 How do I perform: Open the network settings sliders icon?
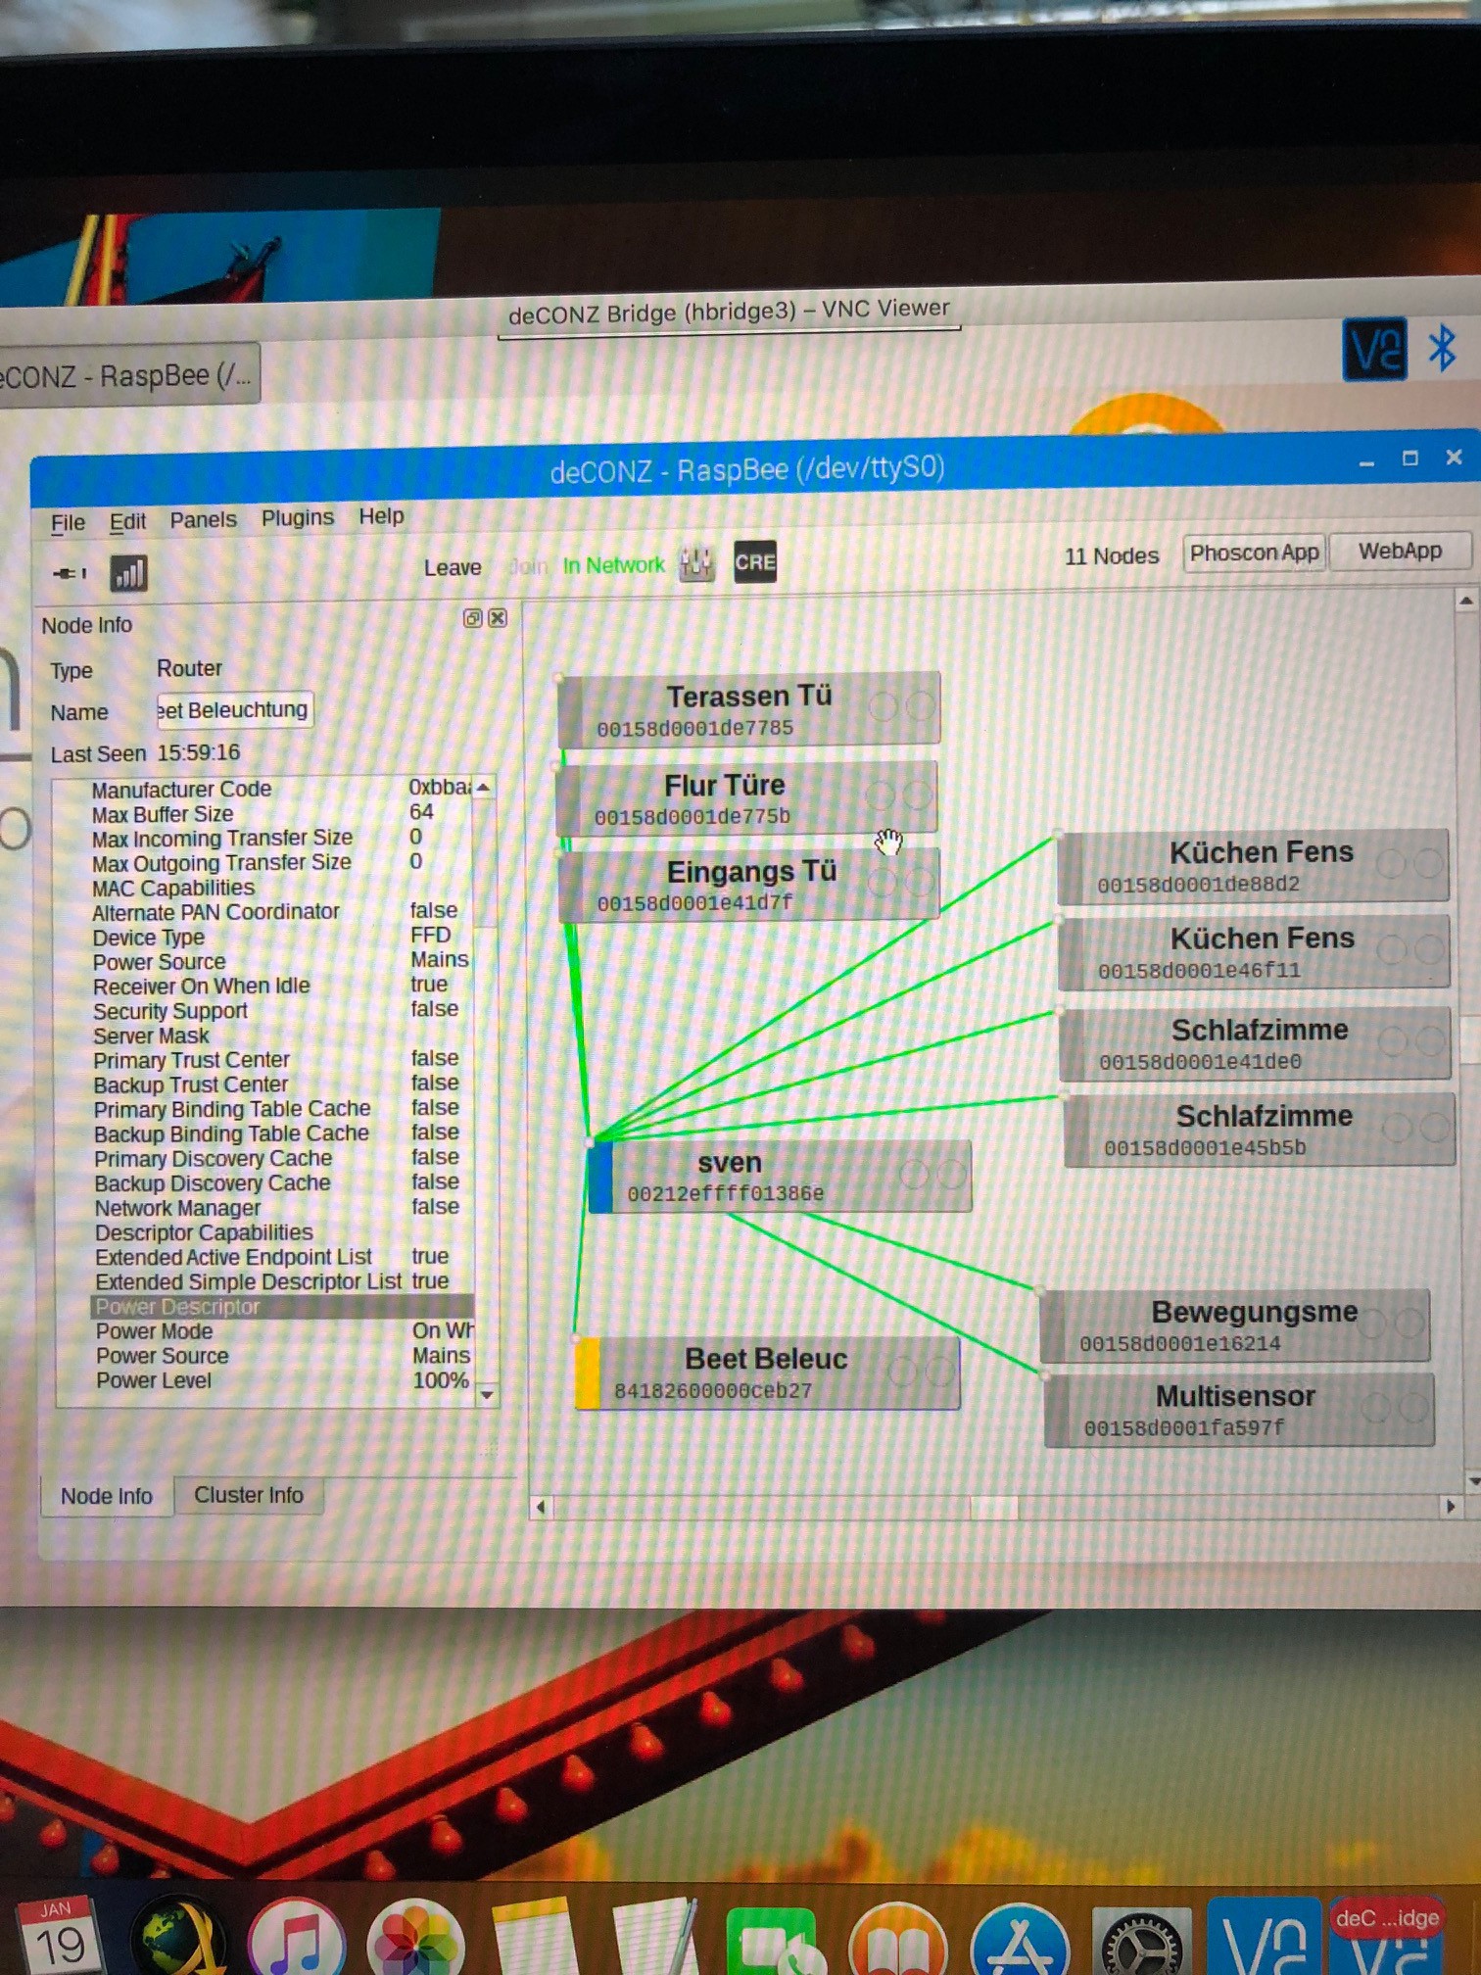tap(696, 563)
